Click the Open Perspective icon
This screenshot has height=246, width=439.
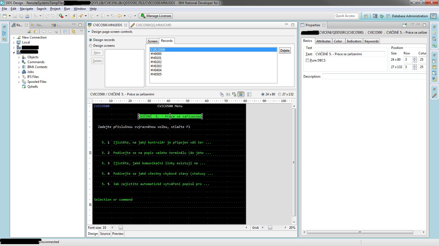[x=366, y=16]
